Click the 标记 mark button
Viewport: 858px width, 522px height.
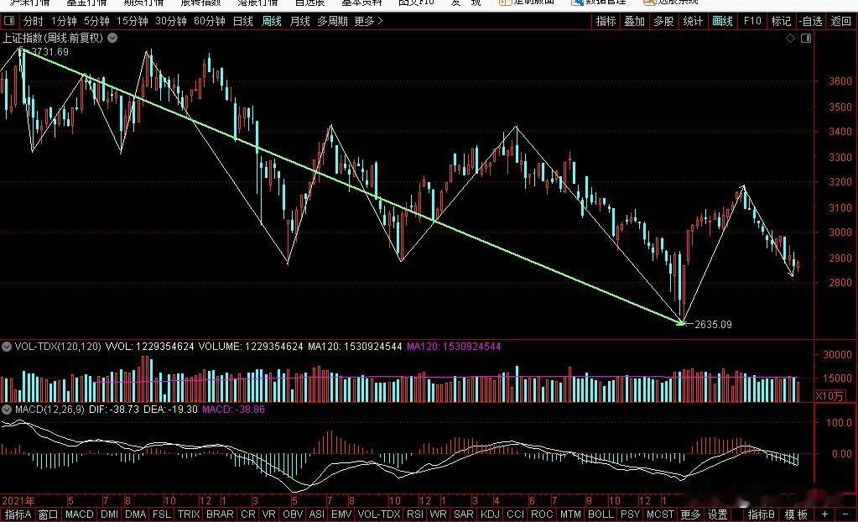781,21
